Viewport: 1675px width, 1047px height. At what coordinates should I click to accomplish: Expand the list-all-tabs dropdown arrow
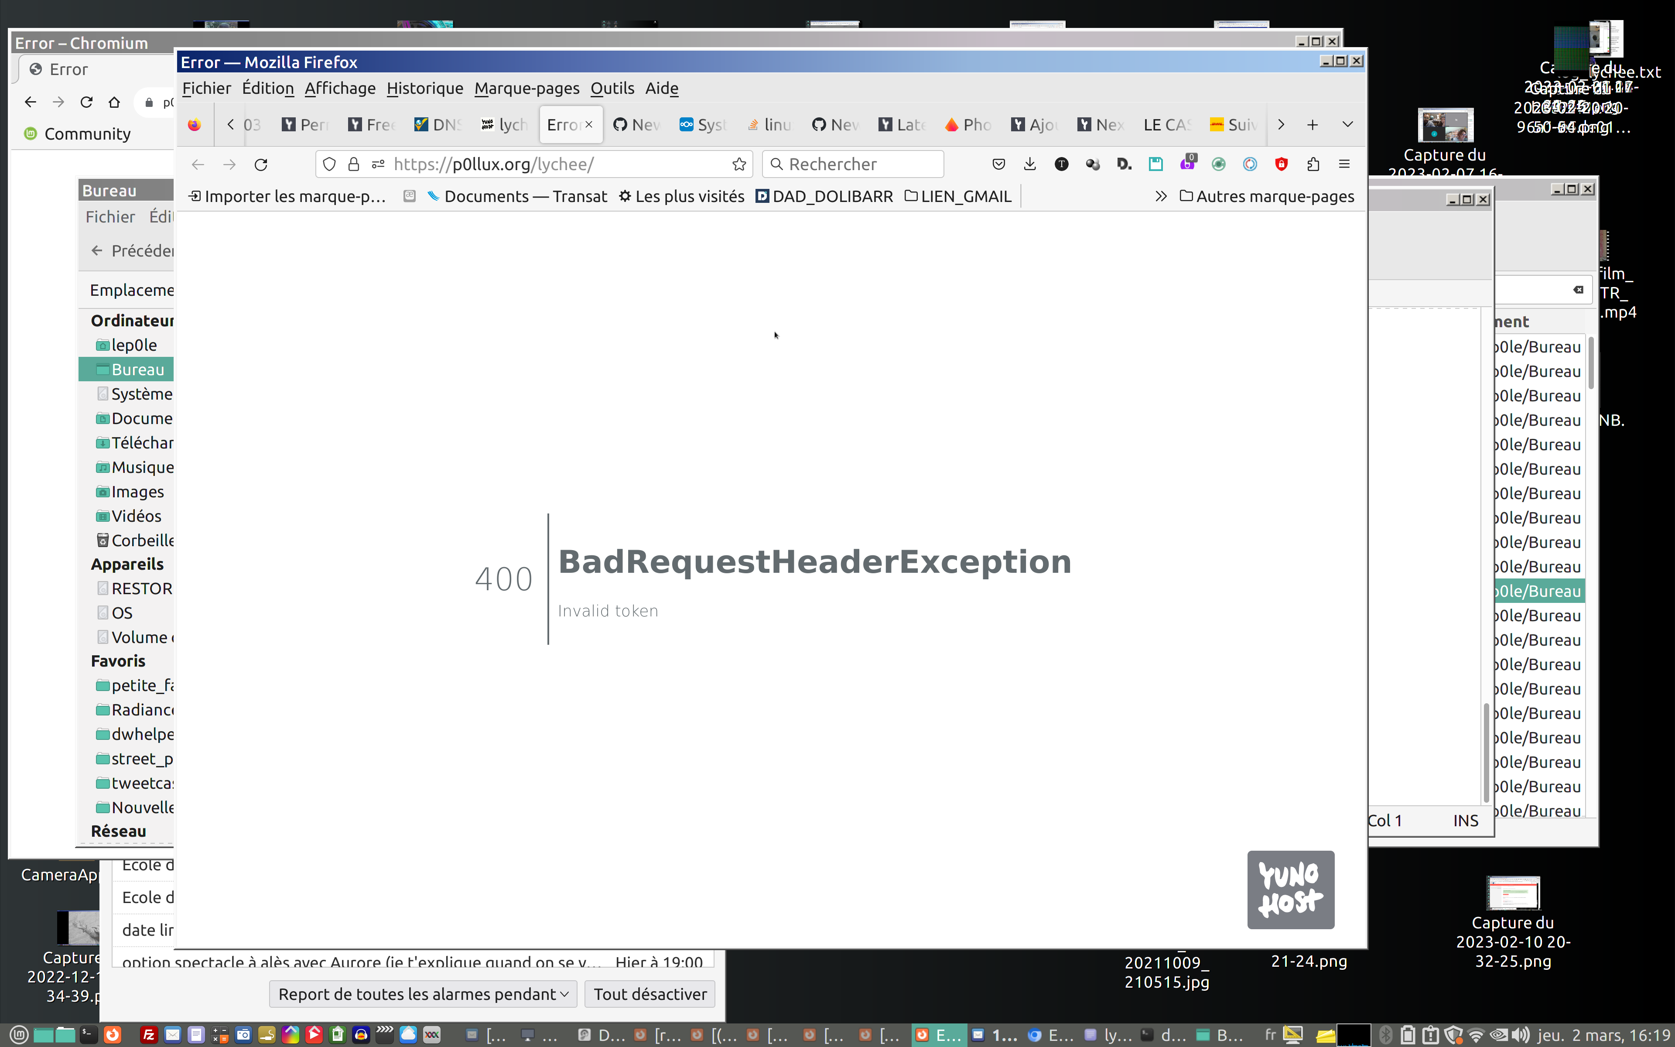[1347, 125]
